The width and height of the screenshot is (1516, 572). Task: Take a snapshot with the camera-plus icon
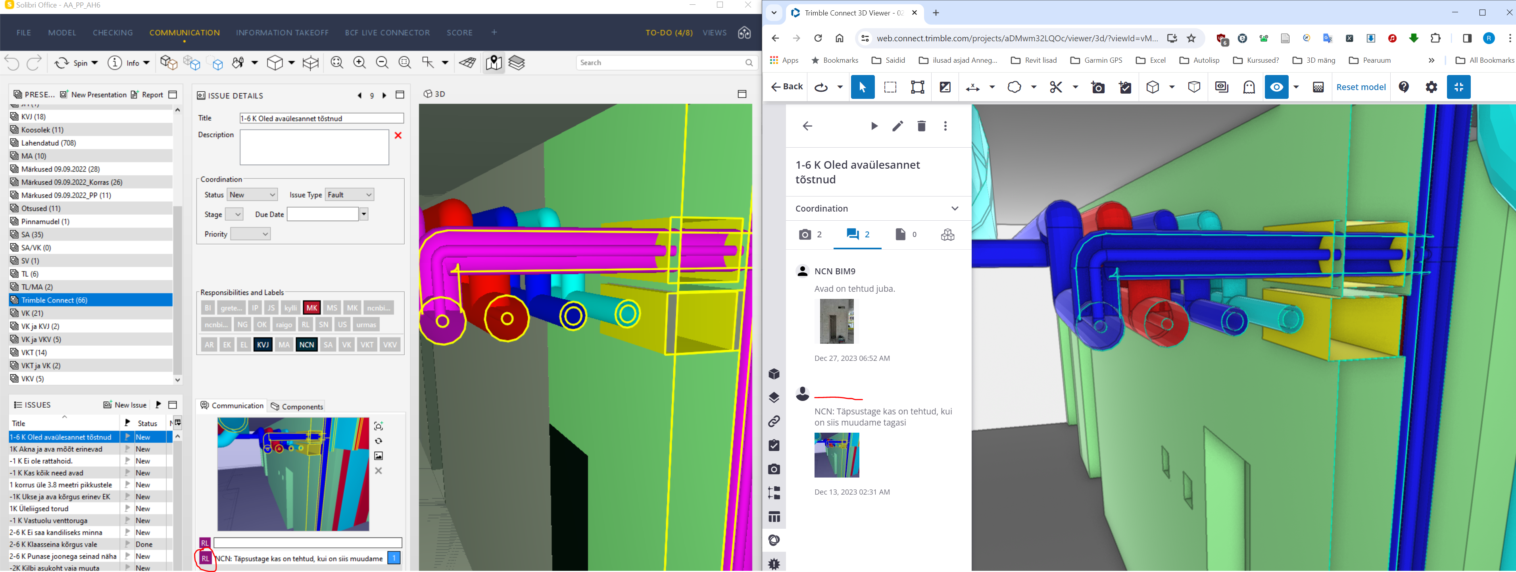tap(1097, 87)
